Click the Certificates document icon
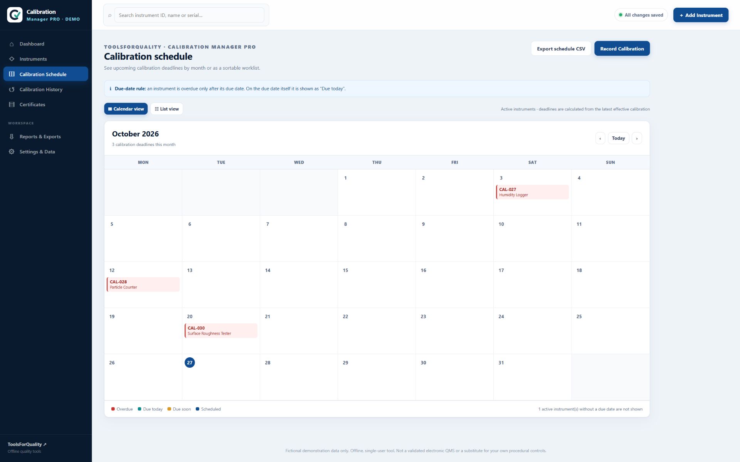This screenshot has width=740, height=462. click(x=12, y=104)
